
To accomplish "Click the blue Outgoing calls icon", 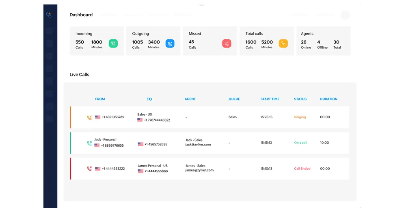I will (x=170, y=43).
